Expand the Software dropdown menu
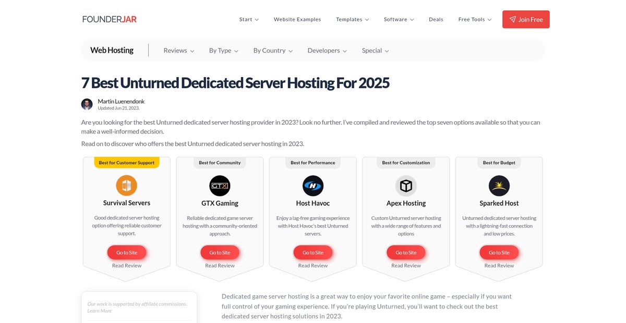Screen dimensions: 626x323 coord(399,19)
